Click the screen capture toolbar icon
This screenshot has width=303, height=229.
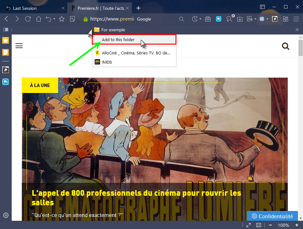click(275, 19)
